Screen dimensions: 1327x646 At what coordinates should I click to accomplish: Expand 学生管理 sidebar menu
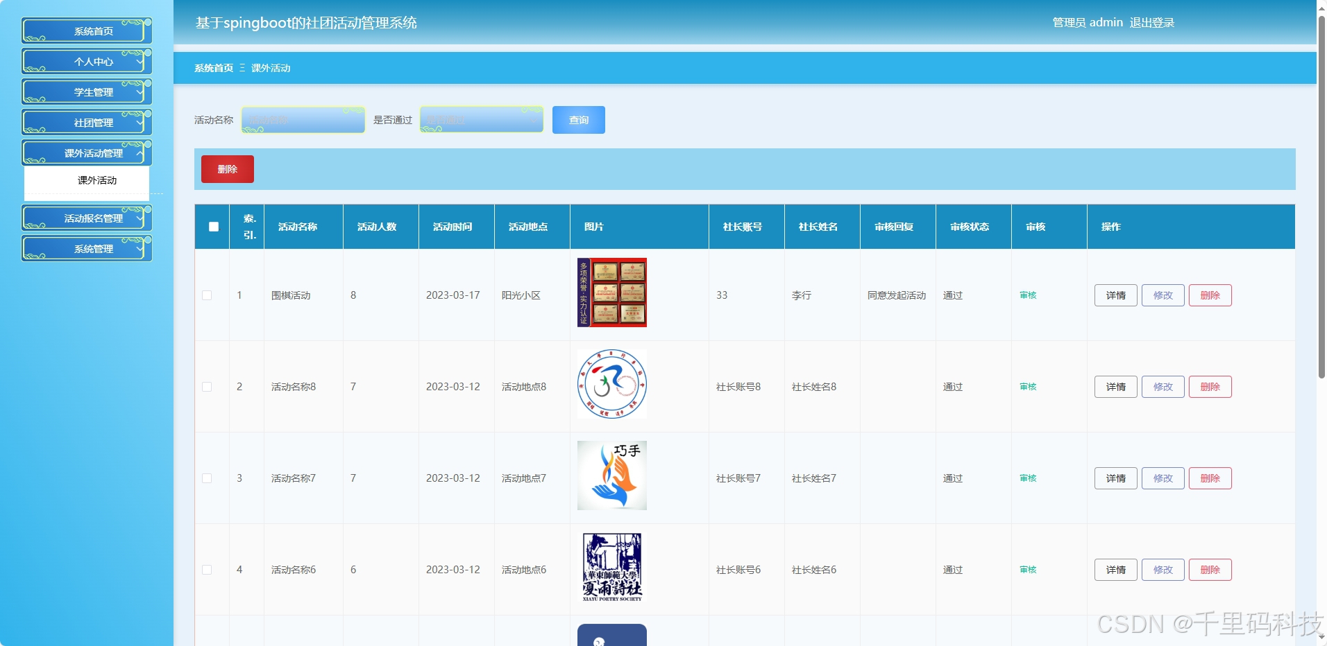87,92
